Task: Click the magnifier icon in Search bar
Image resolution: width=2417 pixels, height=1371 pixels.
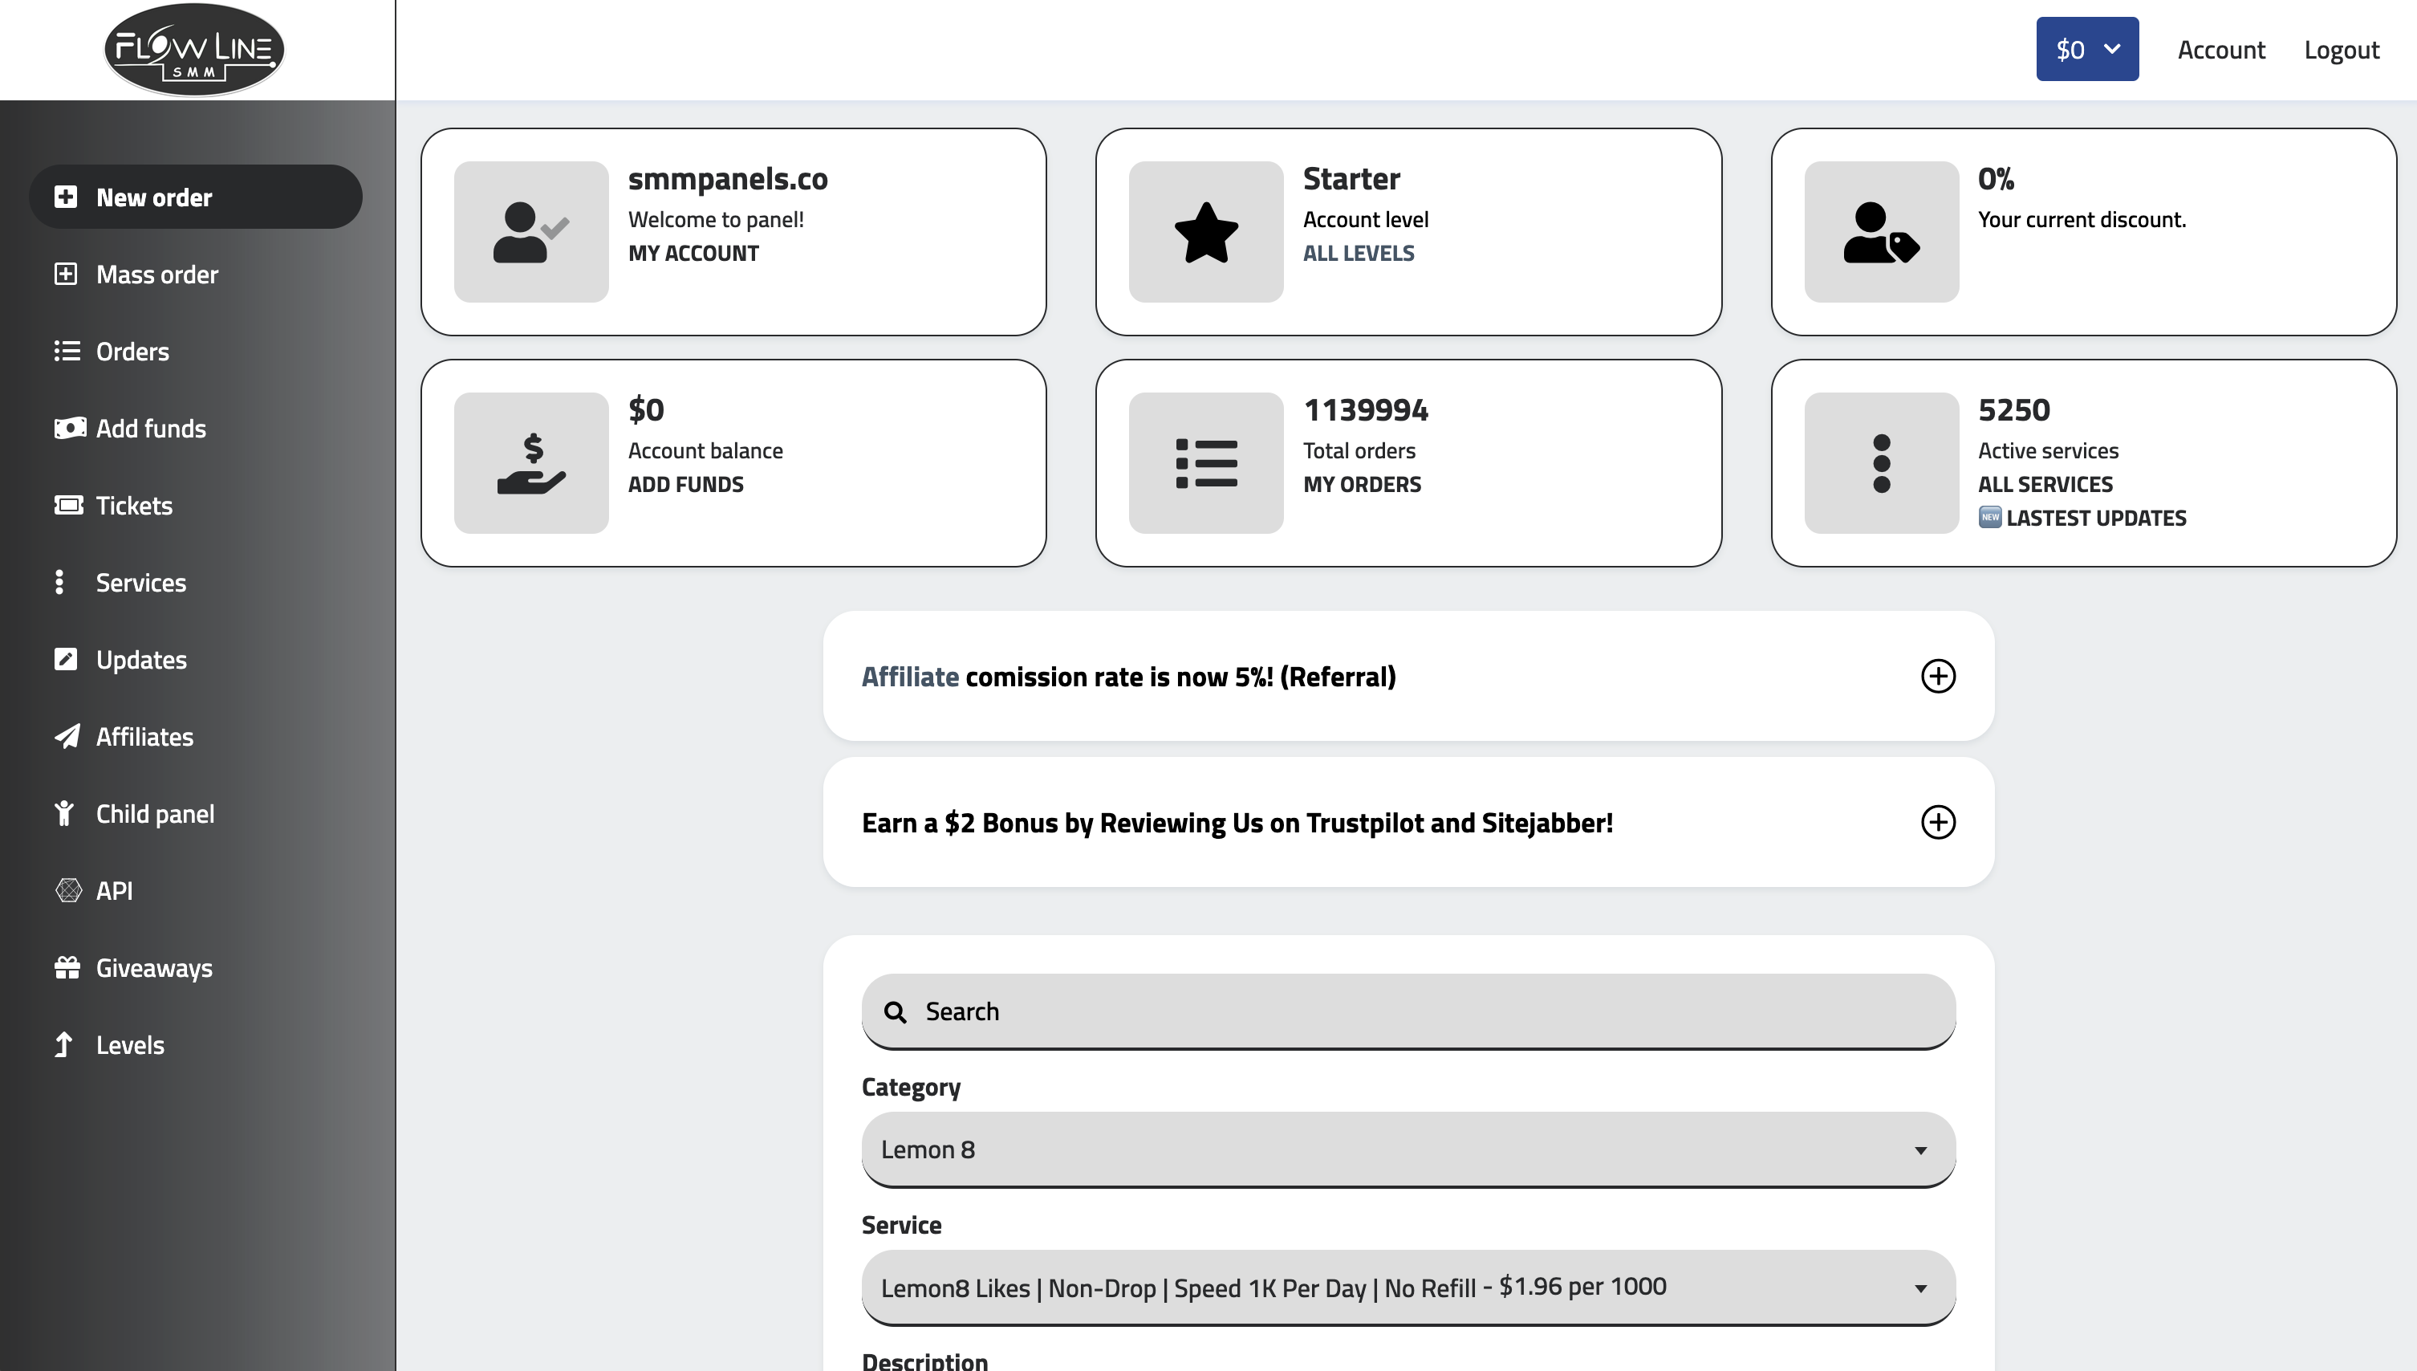Action: click(895, 1012)
